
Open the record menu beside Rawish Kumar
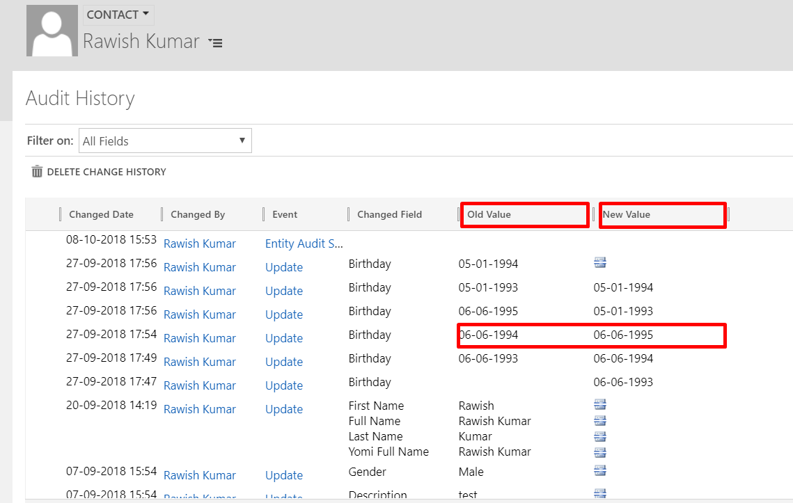coord(216,43)
